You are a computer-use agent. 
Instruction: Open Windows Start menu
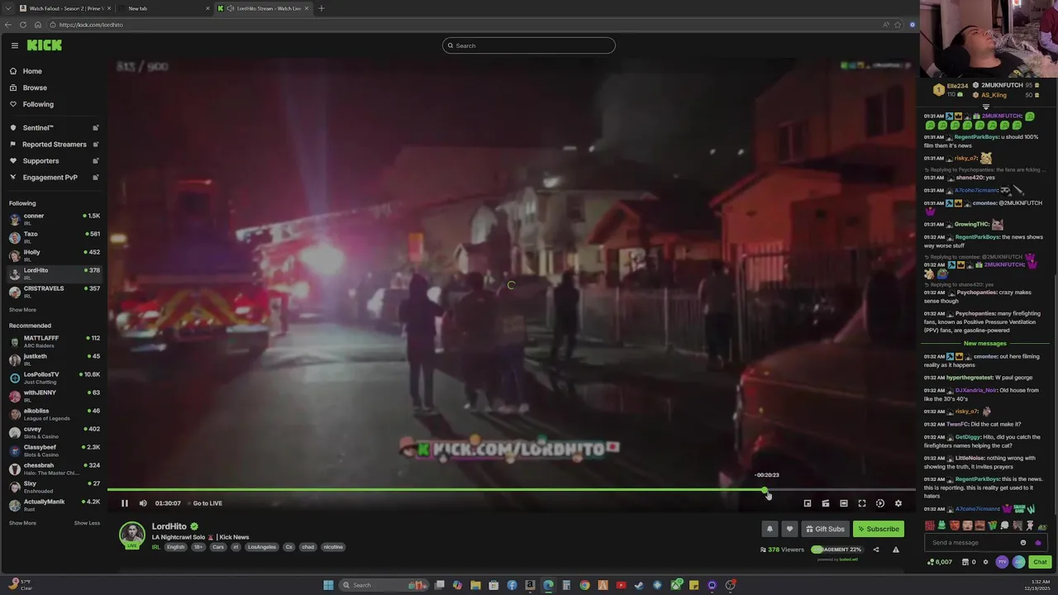[x=328, y=585]
